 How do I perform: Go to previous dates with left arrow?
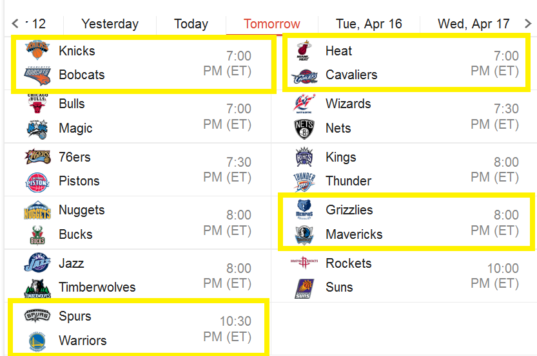pyautogui.click(x=15, y=24)
